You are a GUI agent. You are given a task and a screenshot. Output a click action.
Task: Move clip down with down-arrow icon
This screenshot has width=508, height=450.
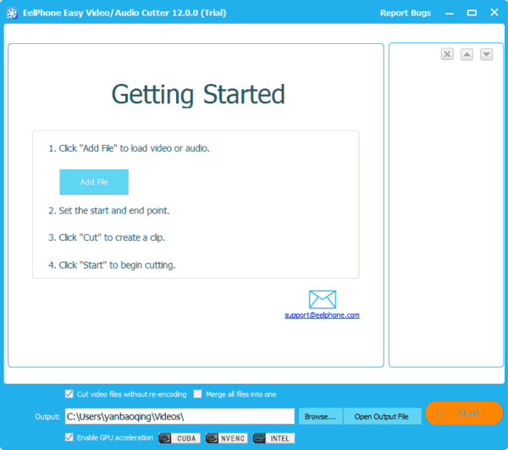click(x=487, y=54)
